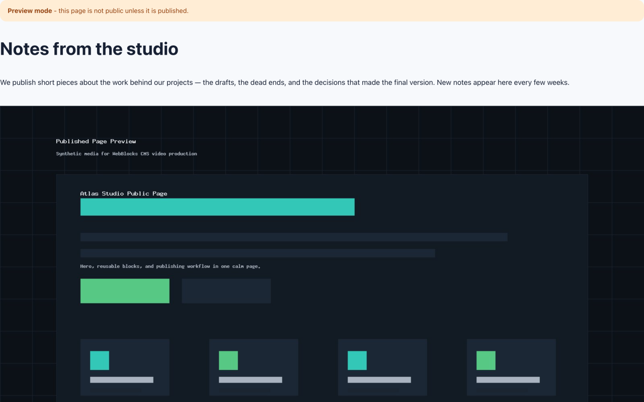Click the teal square icon in the leftmost card

click(100, 360)
